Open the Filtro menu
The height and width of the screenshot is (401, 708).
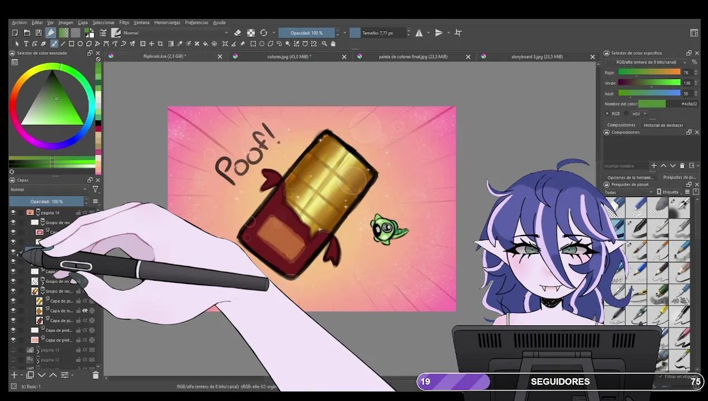click(x=124, y=23)
